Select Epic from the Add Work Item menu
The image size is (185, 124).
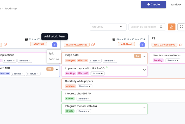(x=52, y=53)
